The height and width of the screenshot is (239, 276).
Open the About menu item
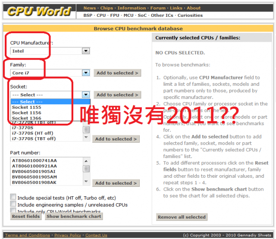coord(194,8)
